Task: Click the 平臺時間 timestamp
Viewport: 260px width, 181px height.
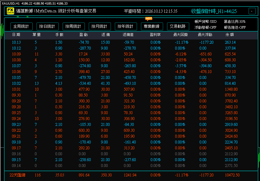Action: tap(151, 11)
